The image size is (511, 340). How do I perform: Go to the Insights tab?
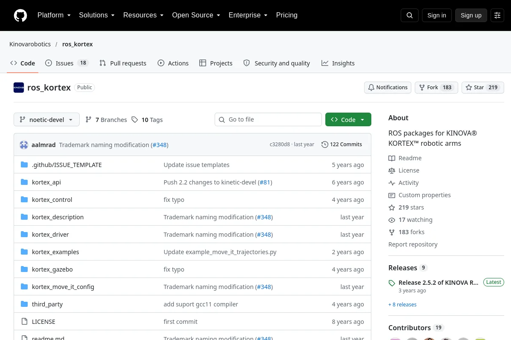click(338, 63)
